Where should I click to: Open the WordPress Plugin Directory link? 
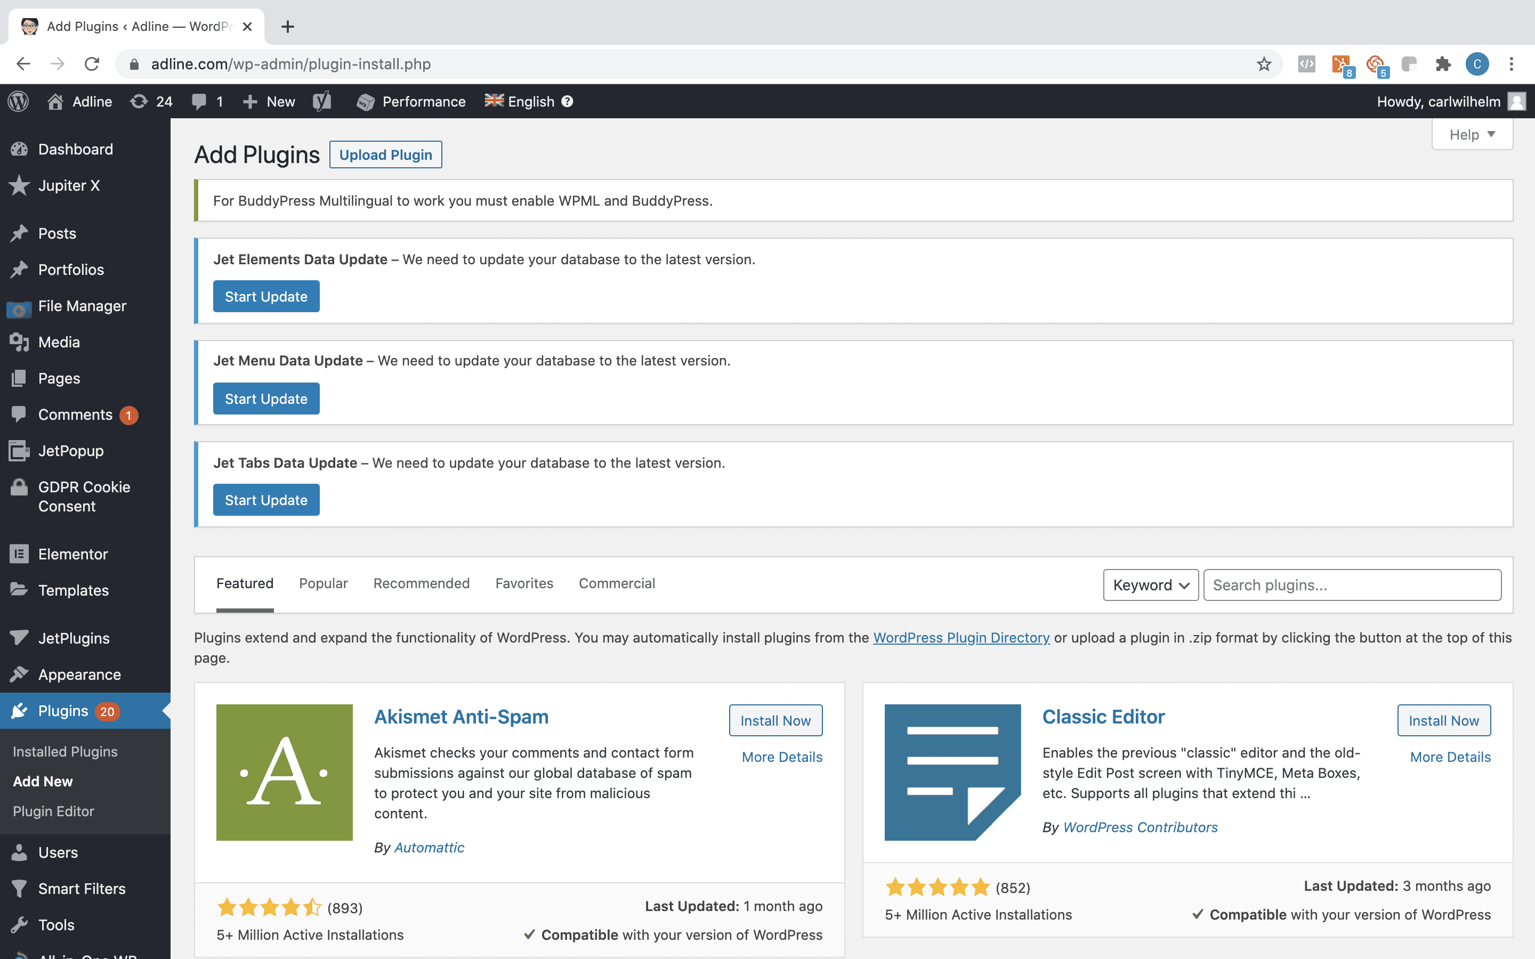point(961,637)
